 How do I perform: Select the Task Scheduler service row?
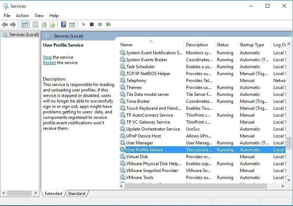[x=140, y=67]
